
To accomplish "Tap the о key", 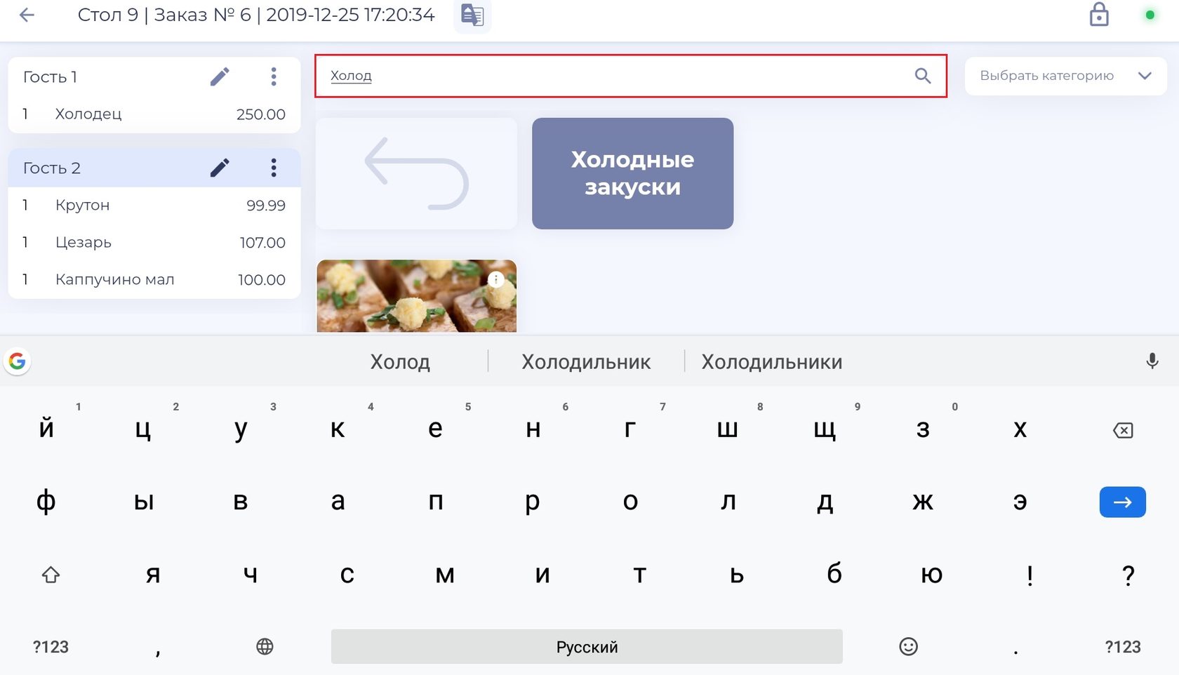I will 630,501.
